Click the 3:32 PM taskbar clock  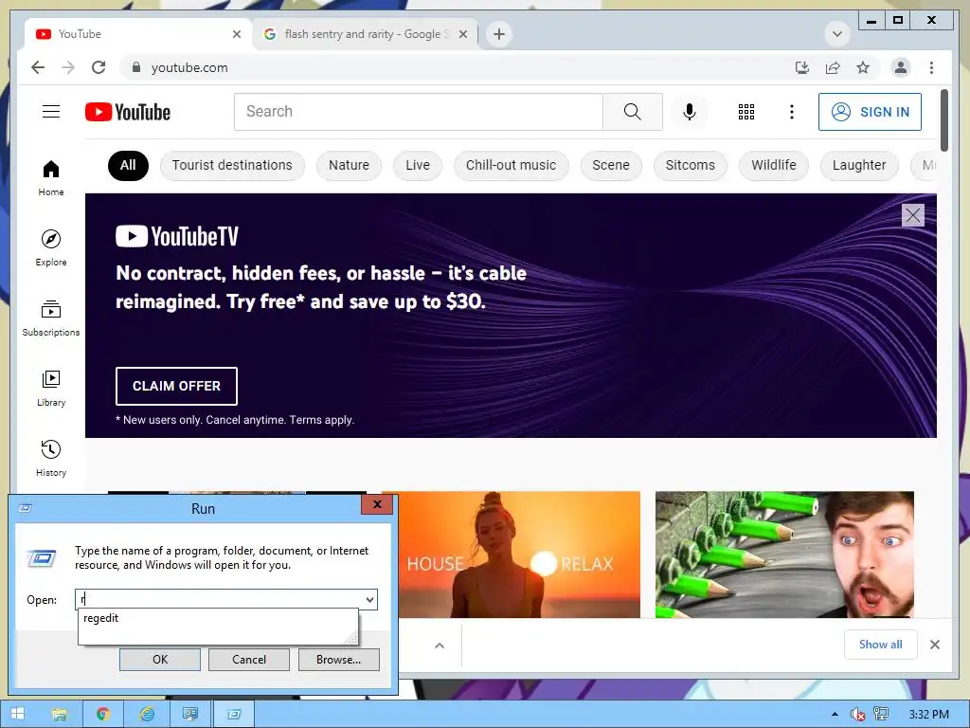[928, 715]
